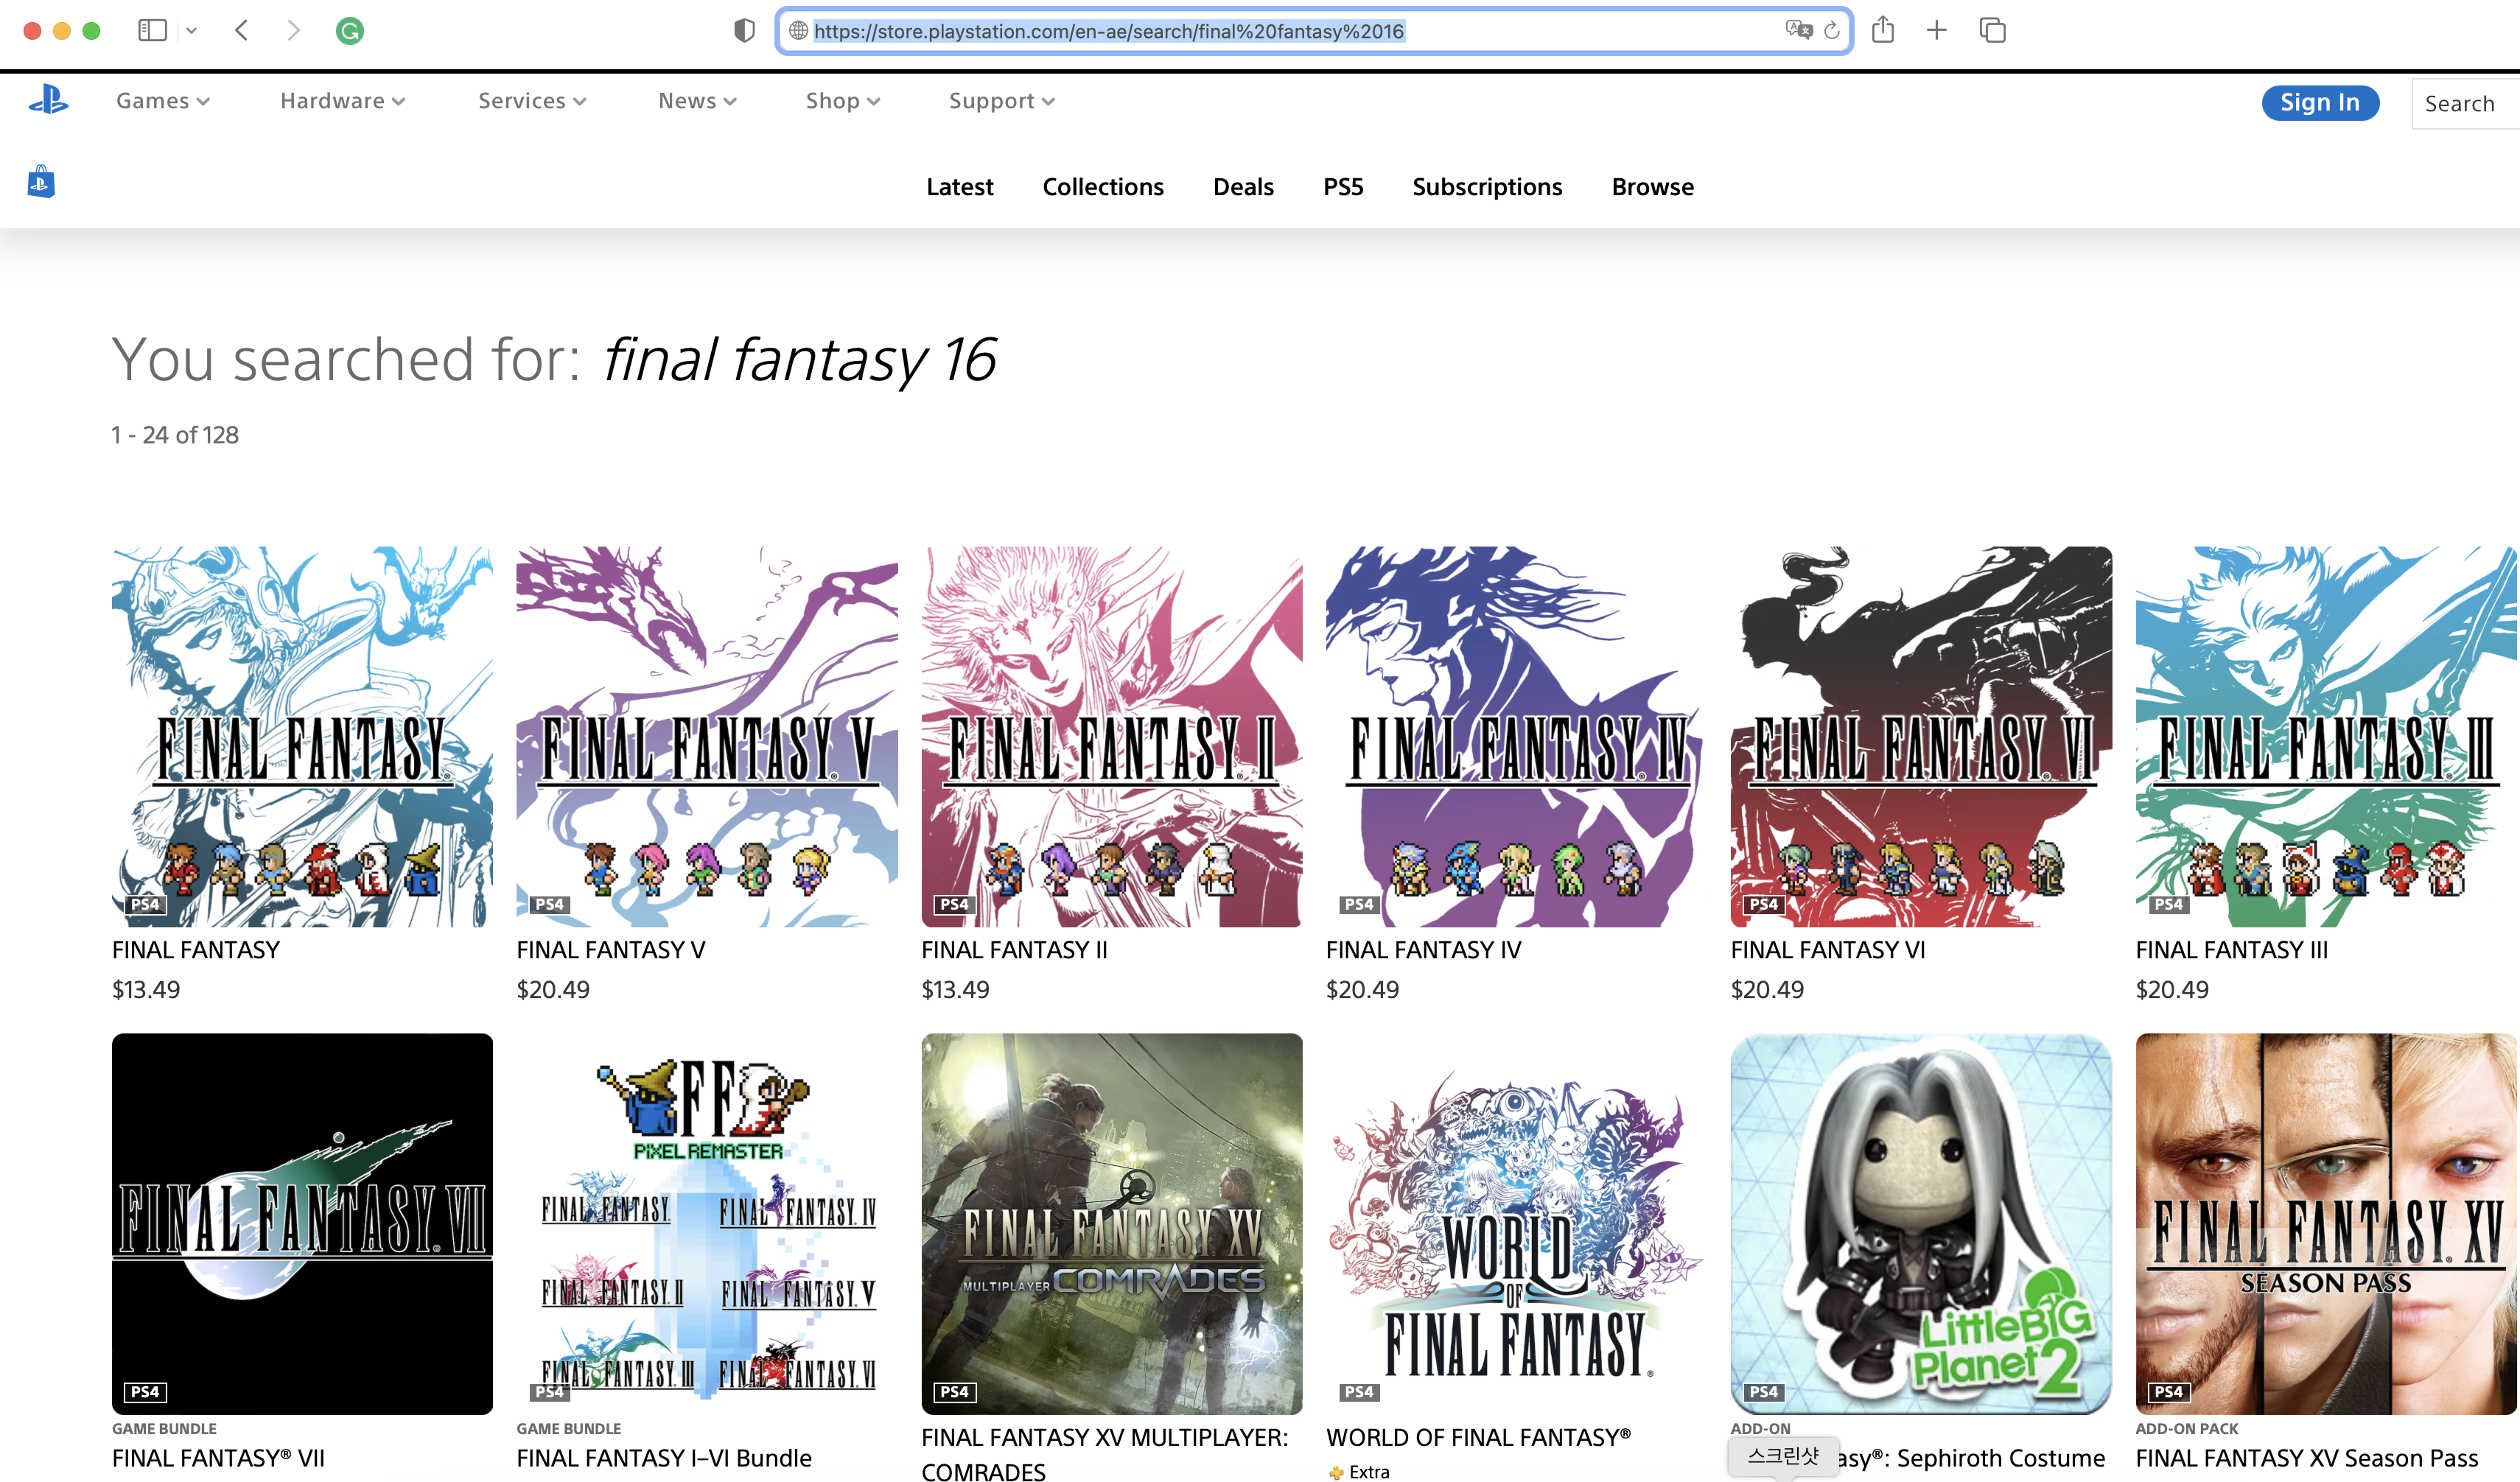Viewport: 2520px width, 1482px height.
Task: Show tab overview icon
Action: tap(1992, 30)
